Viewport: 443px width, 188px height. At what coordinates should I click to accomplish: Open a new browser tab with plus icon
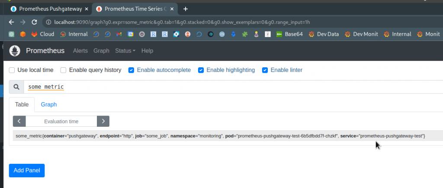point(186,9)
